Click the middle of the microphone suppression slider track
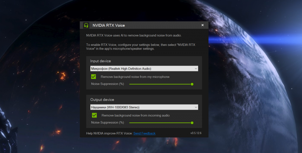Image resolution: width=302 pixels, height=153 pixels. (161, 84)
